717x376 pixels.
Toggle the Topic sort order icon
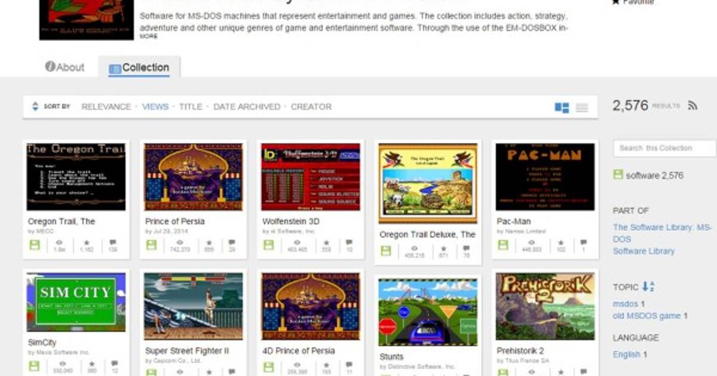(648, 286)
